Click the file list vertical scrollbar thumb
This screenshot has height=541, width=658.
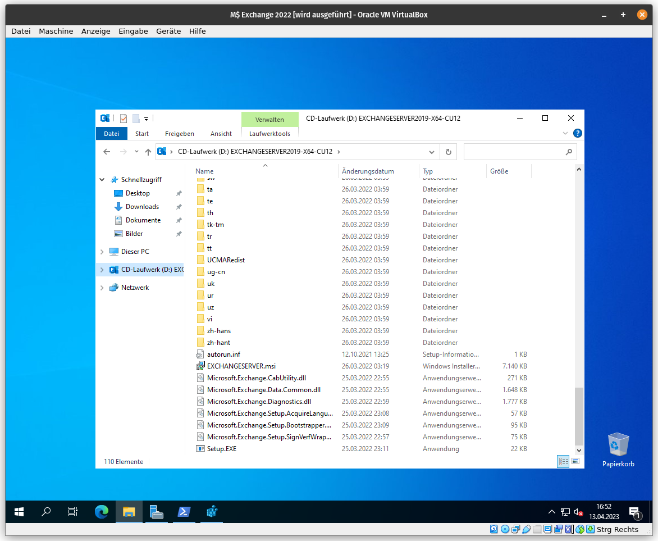point(579,416)
